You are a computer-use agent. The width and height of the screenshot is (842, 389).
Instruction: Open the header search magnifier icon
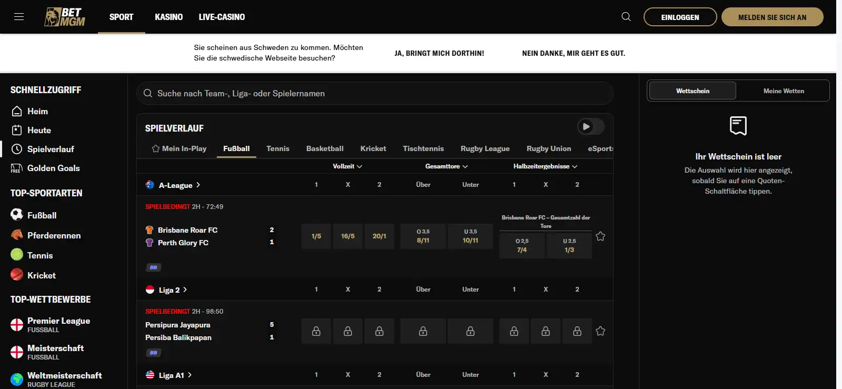(626, 17)
